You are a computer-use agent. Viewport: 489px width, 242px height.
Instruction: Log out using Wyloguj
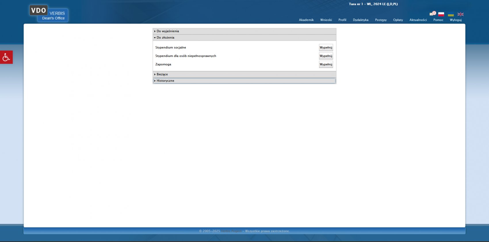(x=456, y=20)
